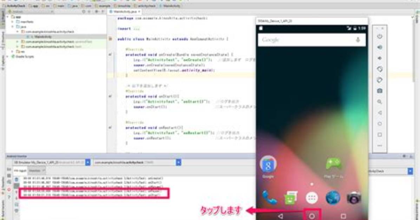Expand the Gradle Scripts node
Screen dimensions: 420x220
click(8, 56)
